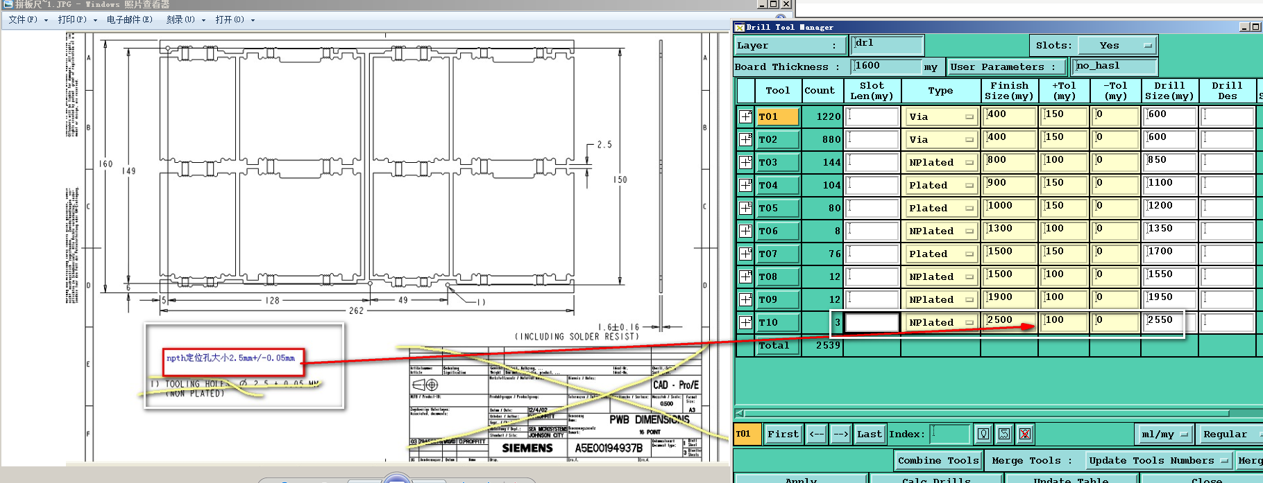Click the Index input field
Image resolution: width=1263 pixels, height=483 pixels.
click(949, 434)
